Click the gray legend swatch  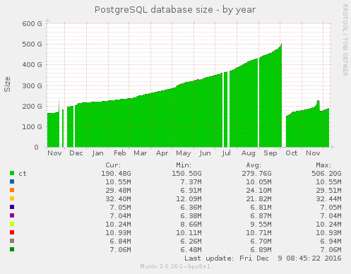12,241
